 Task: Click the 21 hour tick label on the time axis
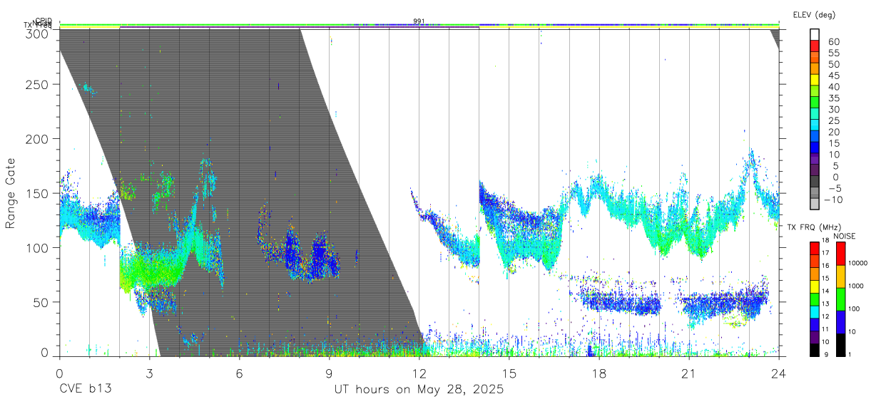tap(689, 373)
